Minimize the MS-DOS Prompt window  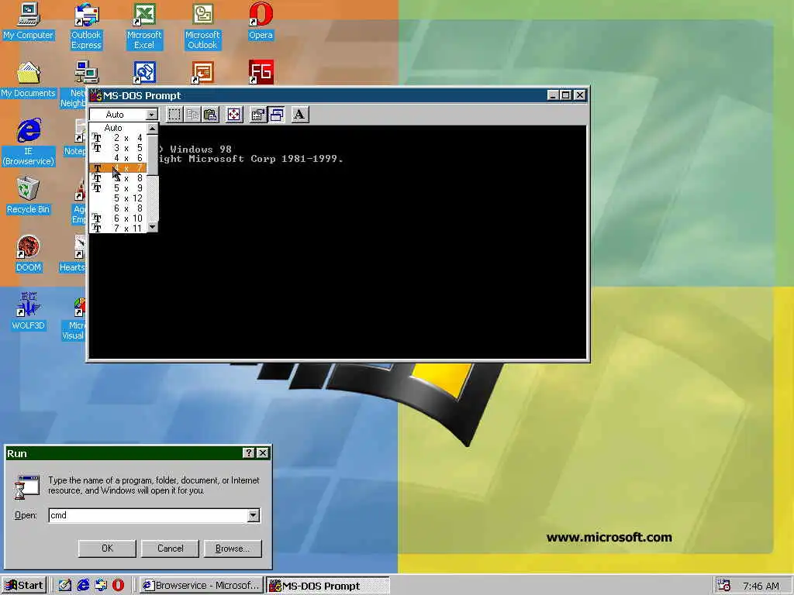[x=553, y=95]
